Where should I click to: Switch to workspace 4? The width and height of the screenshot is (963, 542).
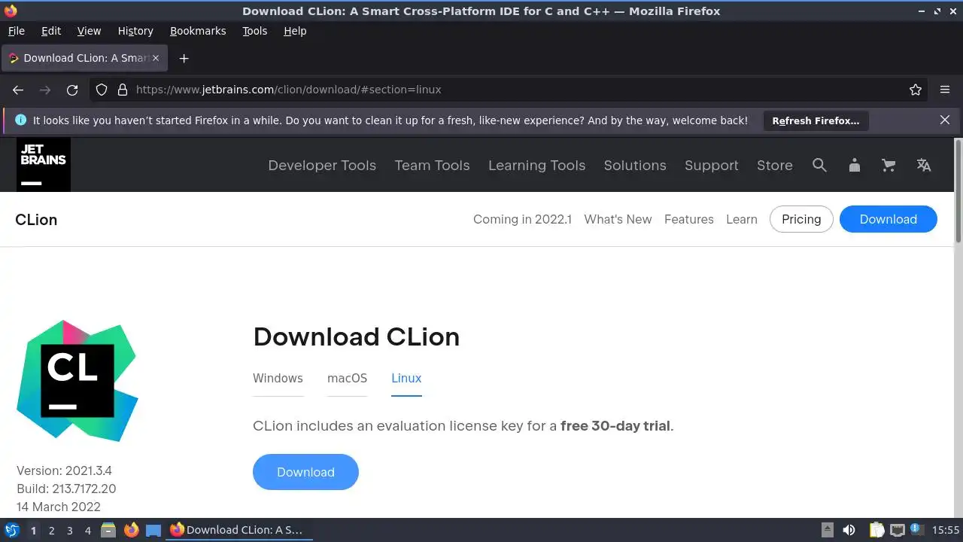pos(87,531)
